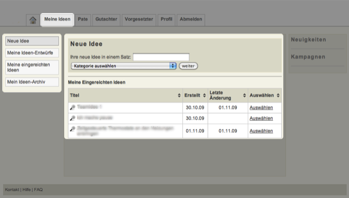Sort table by Erstellt column arrows
This screenshot has height=198, width=349.
[204, 96]
